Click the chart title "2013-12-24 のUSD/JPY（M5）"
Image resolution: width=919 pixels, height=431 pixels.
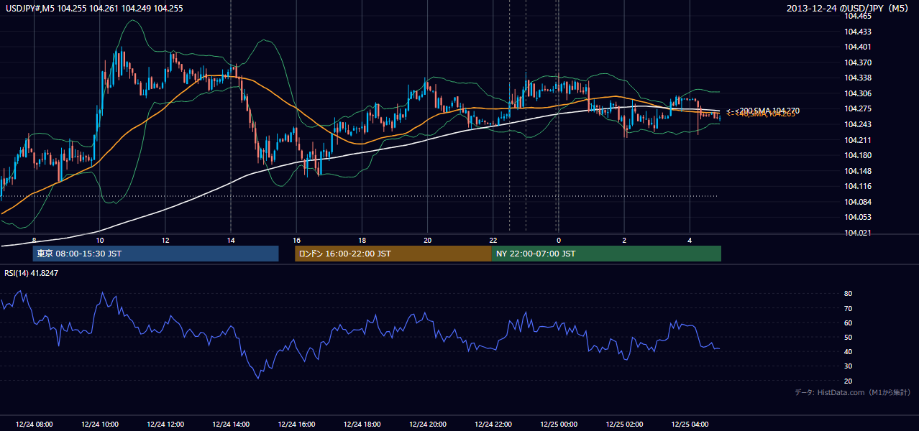click(849, 9)
